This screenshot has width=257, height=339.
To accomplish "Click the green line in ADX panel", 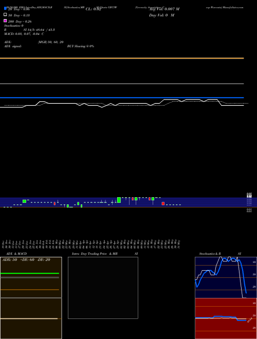I will click(x=30, y=273).
